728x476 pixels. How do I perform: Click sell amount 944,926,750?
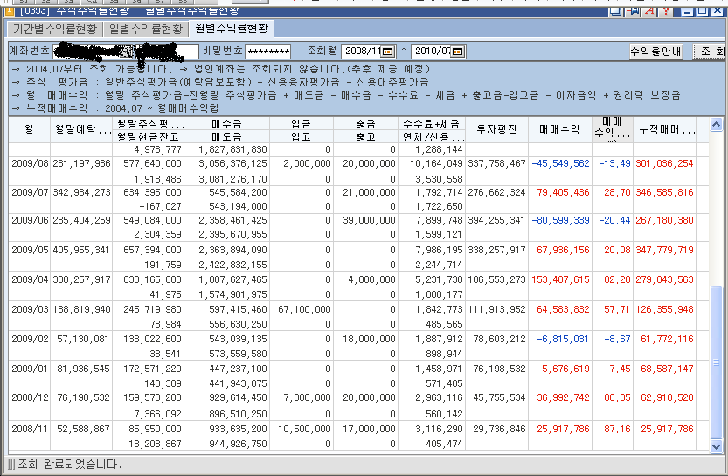pos(239,444)
